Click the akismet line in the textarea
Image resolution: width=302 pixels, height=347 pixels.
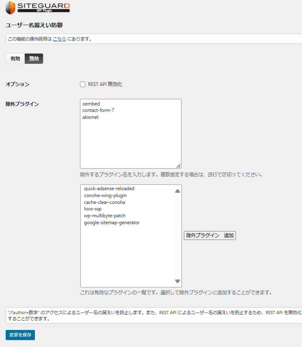tap(91, 117)
